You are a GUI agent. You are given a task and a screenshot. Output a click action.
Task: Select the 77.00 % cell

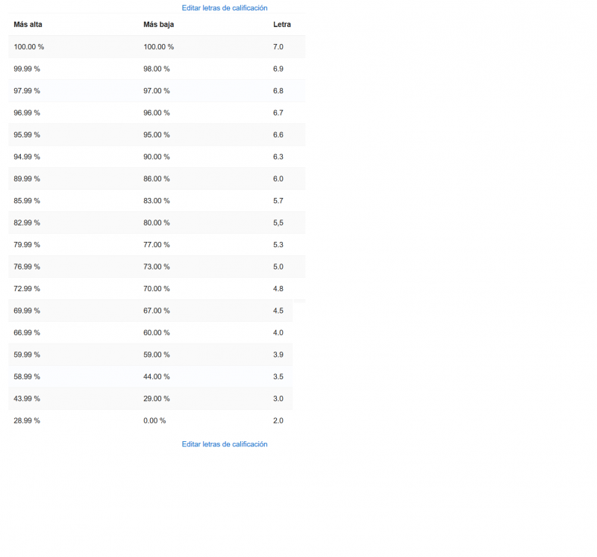pyautogui.click(x=157, y=245)
